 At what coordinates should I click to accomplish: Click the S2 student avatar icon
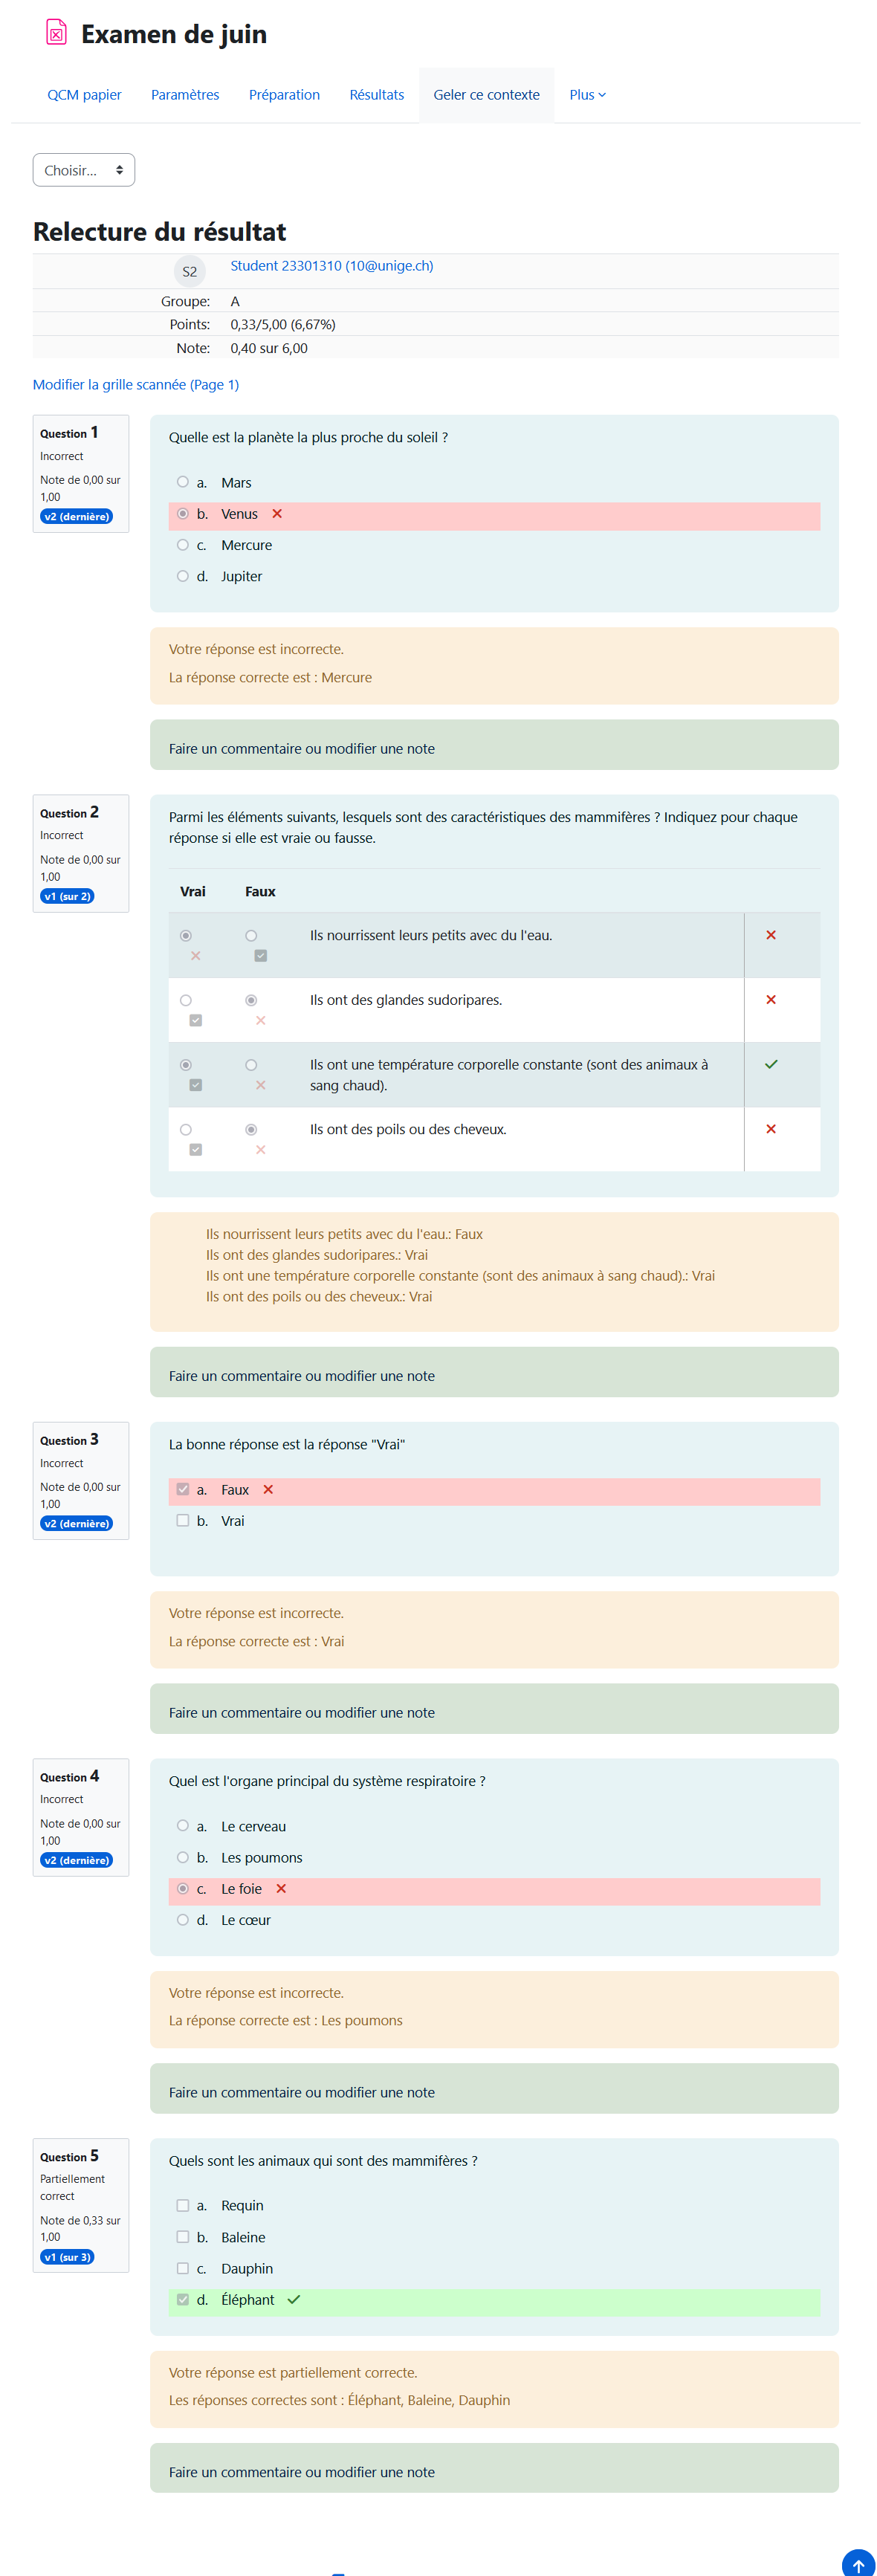pos(189,271)
